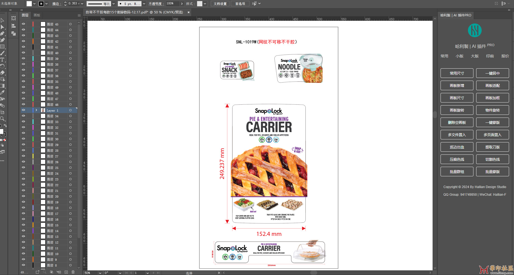514x275 pixels.
Task: Toggle visibility of 图层 9
Action: [23, 259]
